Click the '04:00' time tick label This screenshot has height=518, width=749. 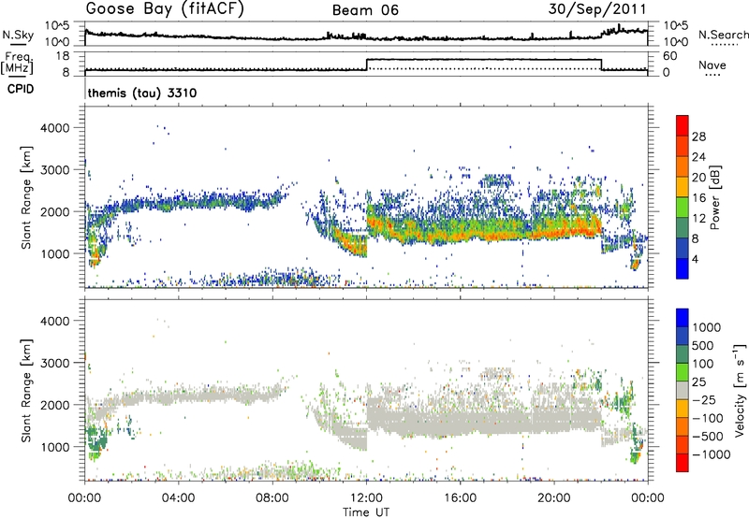178,498
